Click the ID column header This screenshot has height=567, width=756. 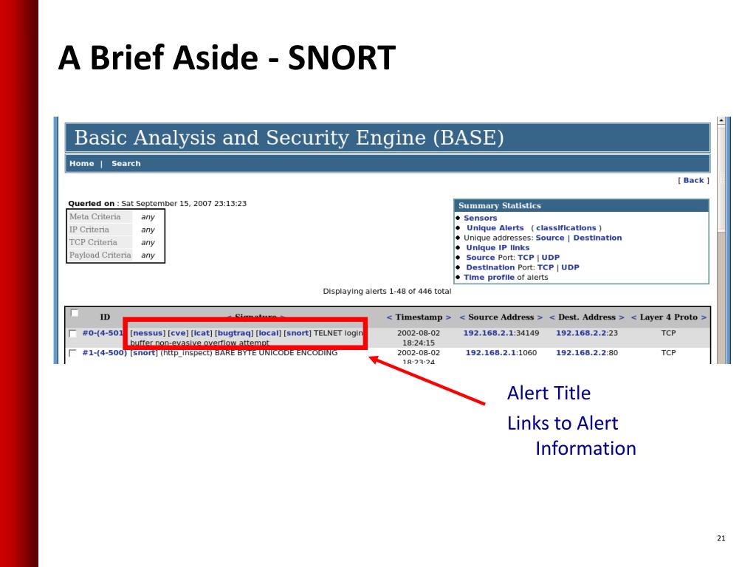click(105, 317)
